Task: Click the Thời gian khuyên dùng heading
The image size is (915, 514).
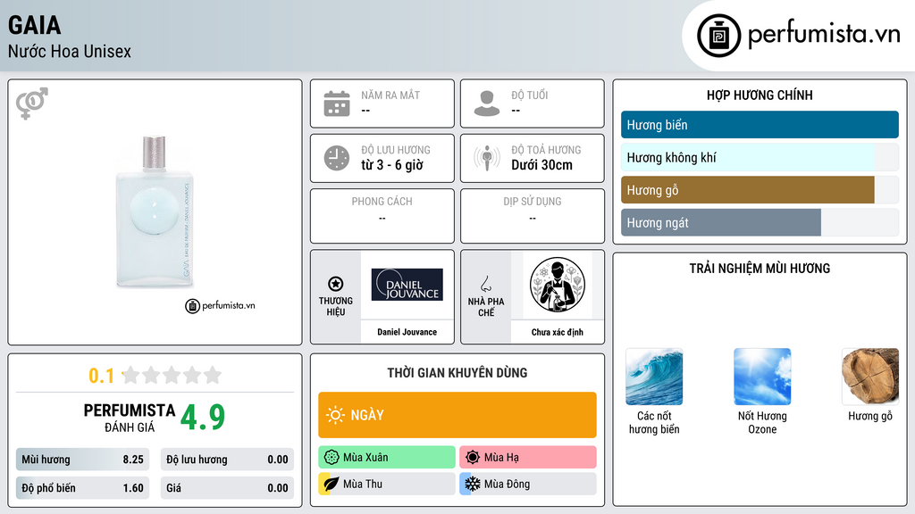Action: pyautogui.click(x=457, y=373)
